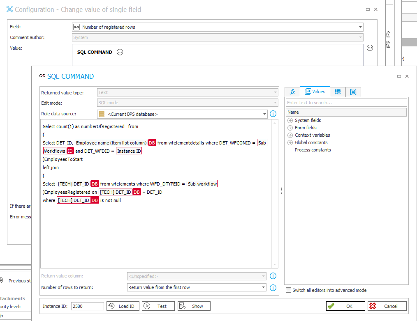Viewport: 417px width, 321px height.
Task: Click the wrench icon in the Configuration title bar
Action: point(9,9)
